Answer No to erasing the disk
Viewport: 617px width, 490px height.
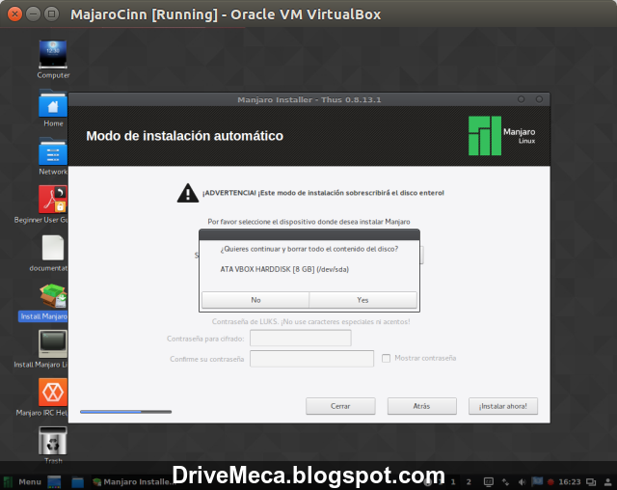(x=255, y=300)
